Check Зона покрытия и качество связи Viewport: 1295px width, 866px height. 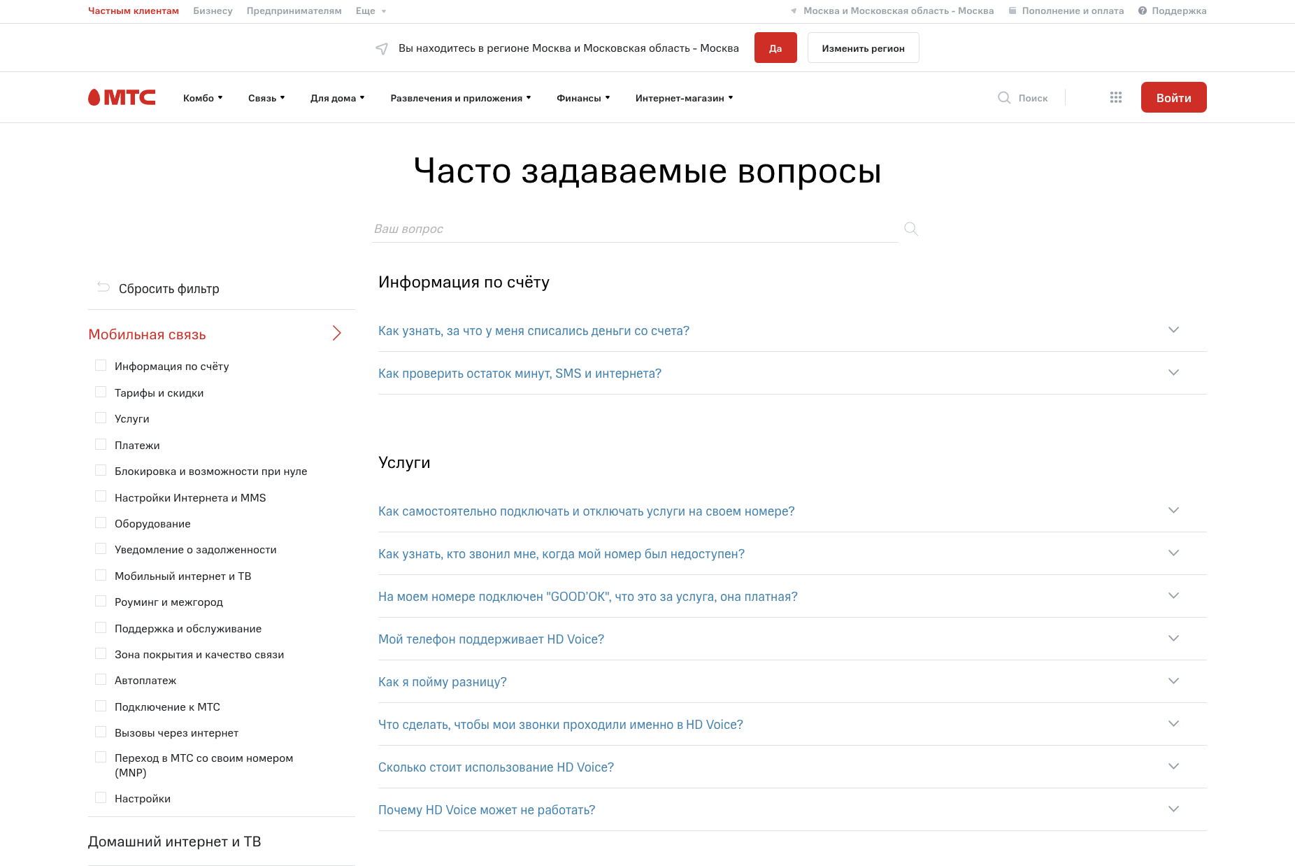click(x=101, y=653)
